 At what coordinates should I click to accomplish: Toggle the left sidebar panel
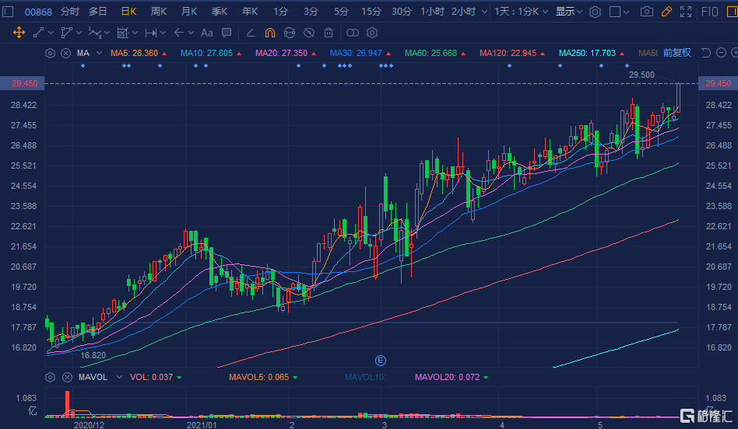[x=9, y=12]
